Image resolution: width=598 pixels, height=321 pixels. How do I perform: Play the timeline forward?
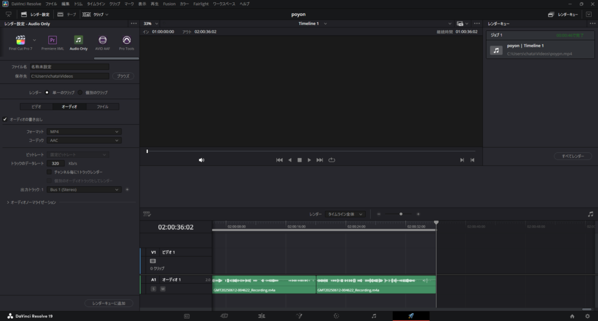pos(310,160)
